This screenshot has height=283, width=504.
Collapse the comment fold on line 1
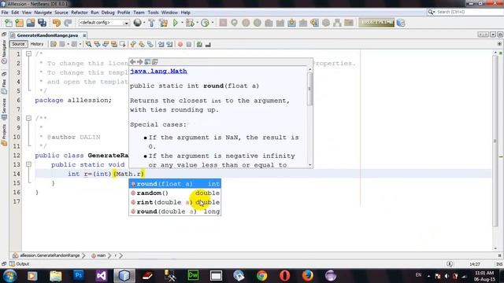tap(28, 53)
